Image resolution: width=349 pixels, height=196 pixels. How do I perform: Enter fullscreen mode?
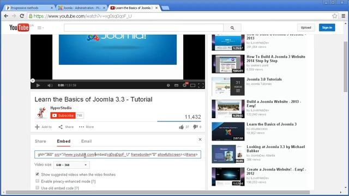pyautogui.click(x=201, y=85)
